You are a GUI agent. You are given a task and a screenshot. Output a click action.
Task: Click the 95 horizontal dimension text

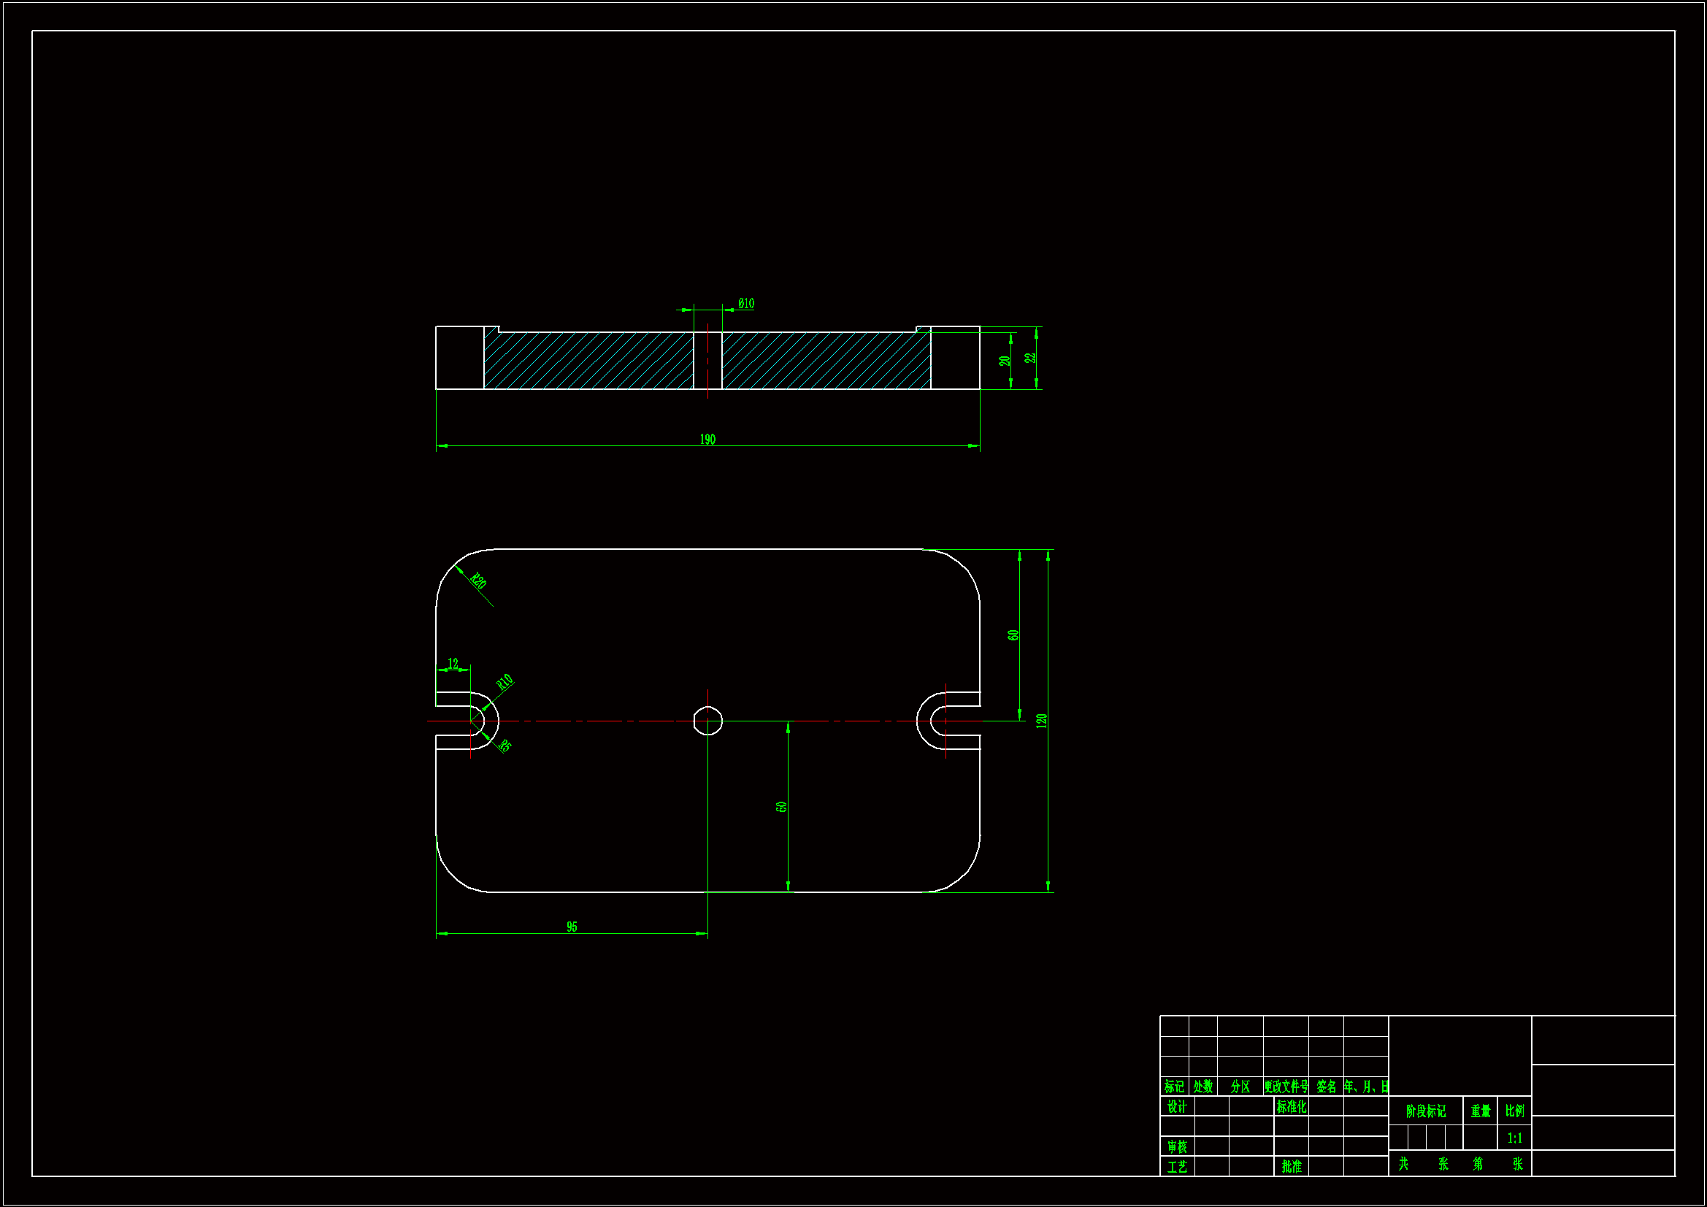[571, 927]
